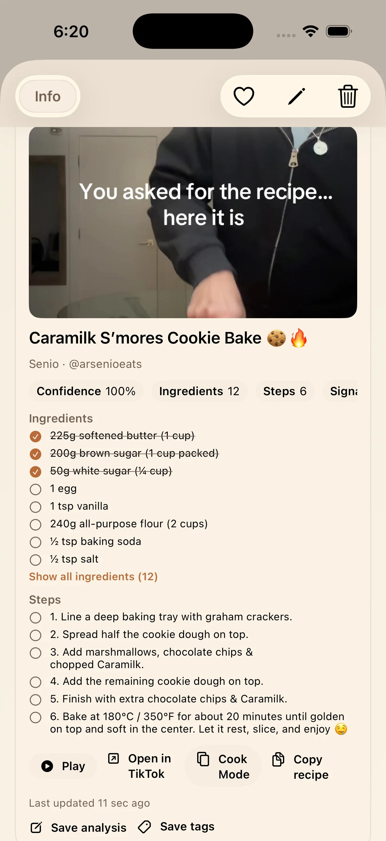Edit the recipe using the pencil icon
The image size is (386, 841).
(296, 96)
